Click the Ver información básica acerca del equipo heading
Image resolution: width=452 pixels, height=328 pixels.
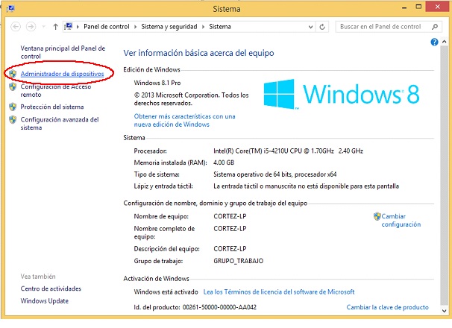click(x=198, y=53)
